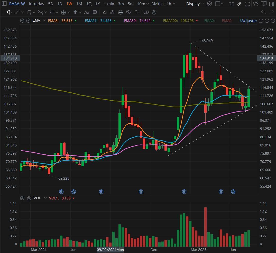This screenshot has width=276, height=253.
Task: Select the 1 min interval
Action: click(109, 4)
